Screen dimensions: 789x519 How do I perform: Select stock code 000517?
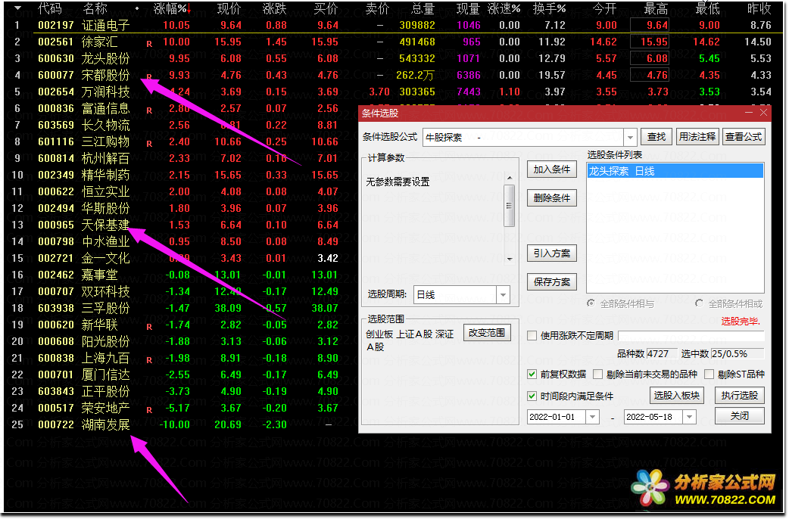[56, 408]
